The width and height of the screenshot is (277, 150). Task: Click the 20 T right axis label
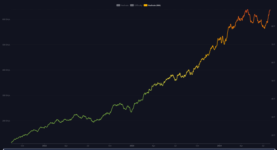[273, 135]
